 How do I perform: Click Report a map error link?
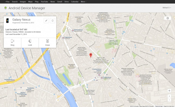coord(169,106)
